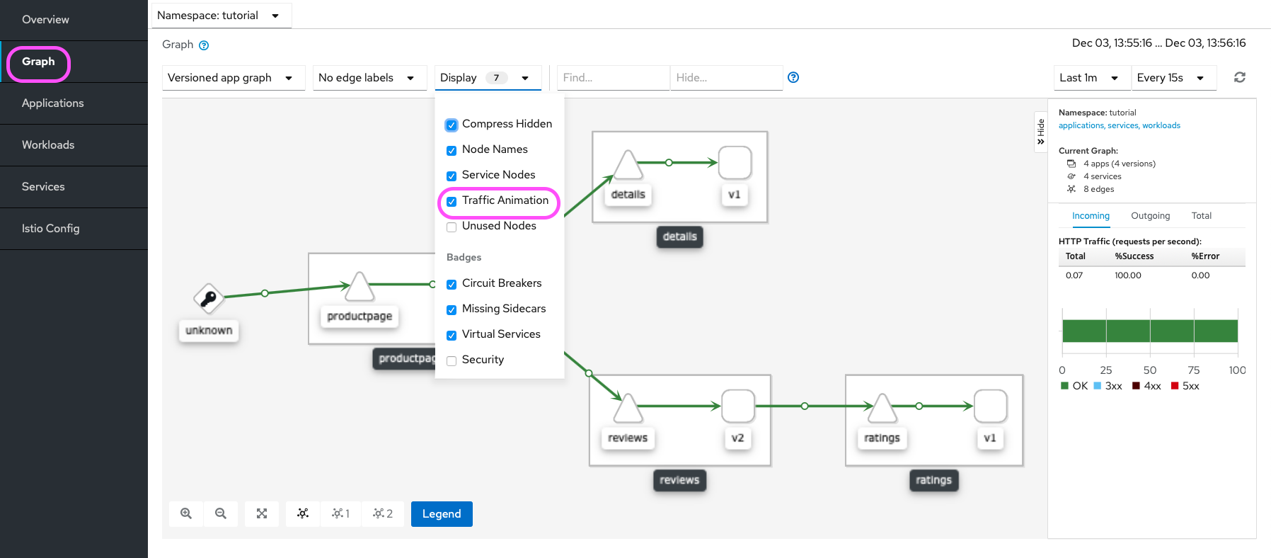1271x558 pixels.
Task: Apply graph layout style 2
Action: click(x=383, y=513)
